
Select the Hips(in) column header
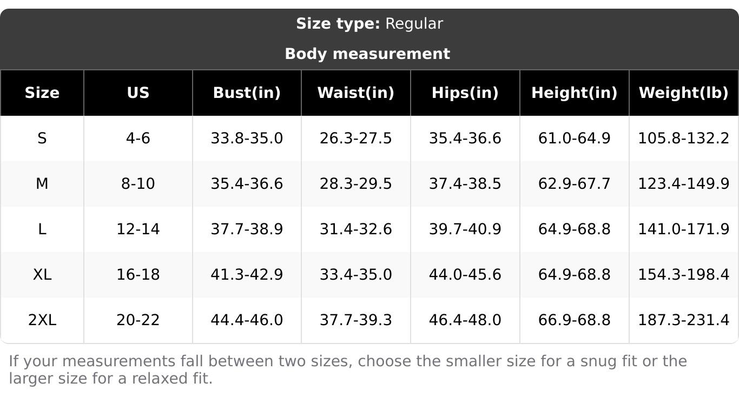(465, 93)
